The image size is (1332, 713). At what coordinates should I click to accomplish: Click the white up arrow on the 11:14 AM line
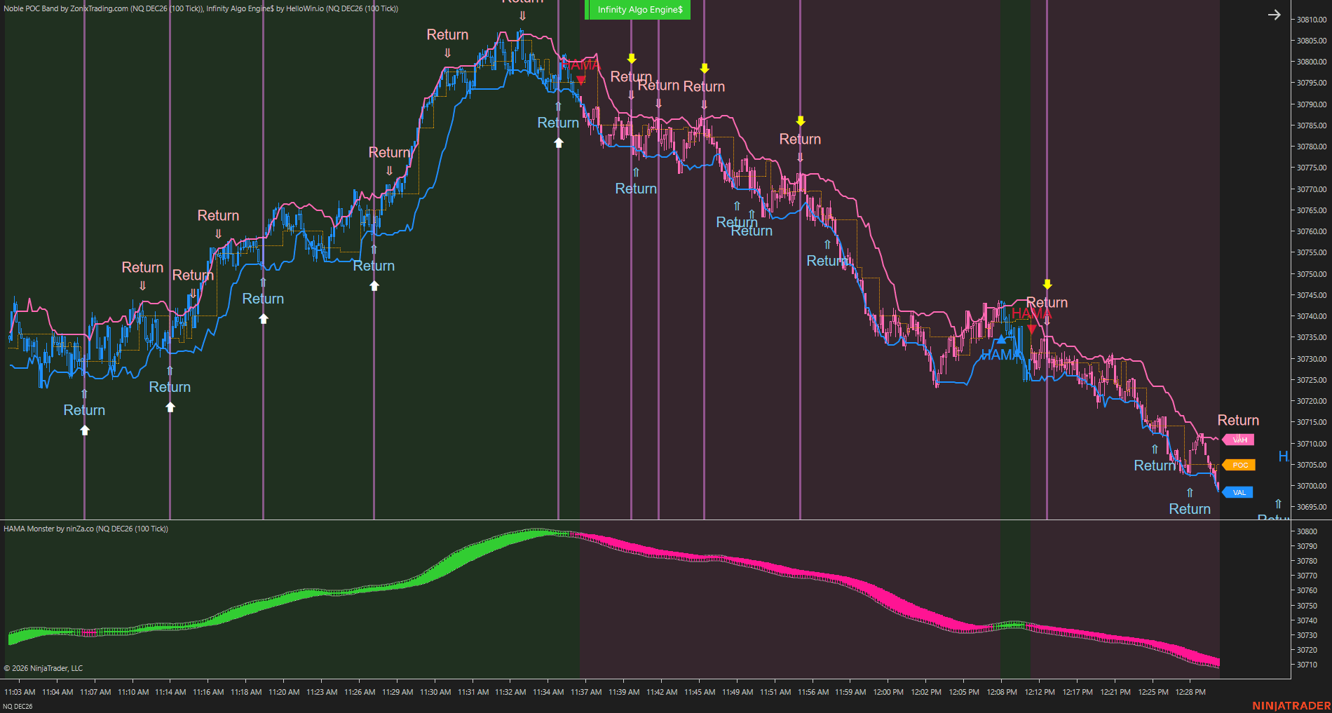(170, 407)
